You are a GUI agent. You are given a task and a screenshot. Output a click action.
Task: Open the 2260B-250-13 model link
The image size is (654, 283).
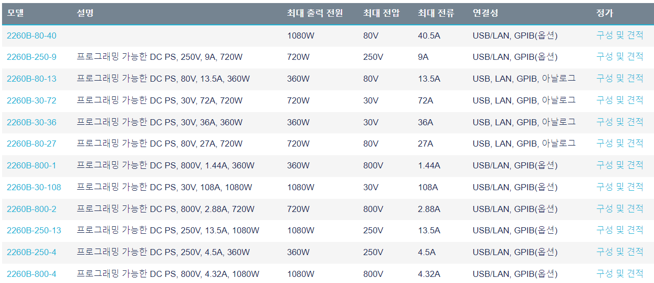point(34,230)
